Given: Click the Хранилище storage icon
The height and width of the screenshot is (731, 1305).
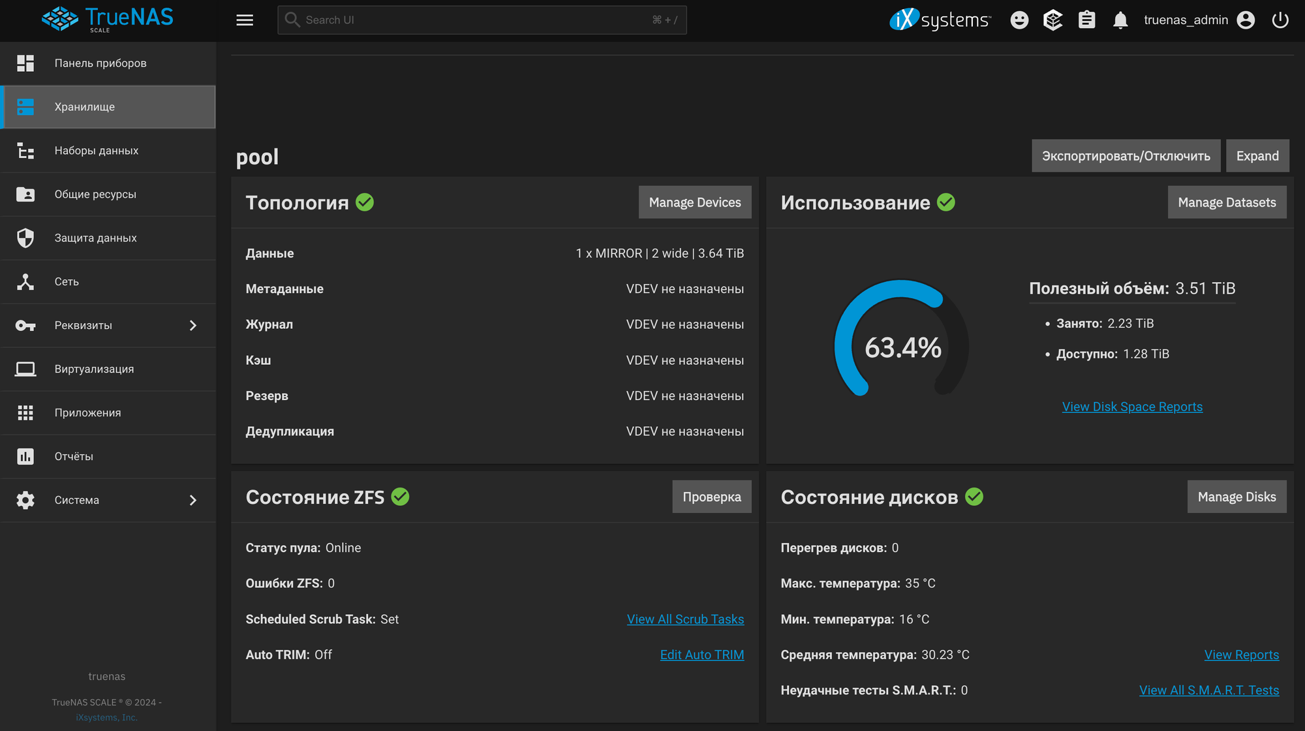Looking at the screenshot, I should pyautogui.click(x=25, y=107).
